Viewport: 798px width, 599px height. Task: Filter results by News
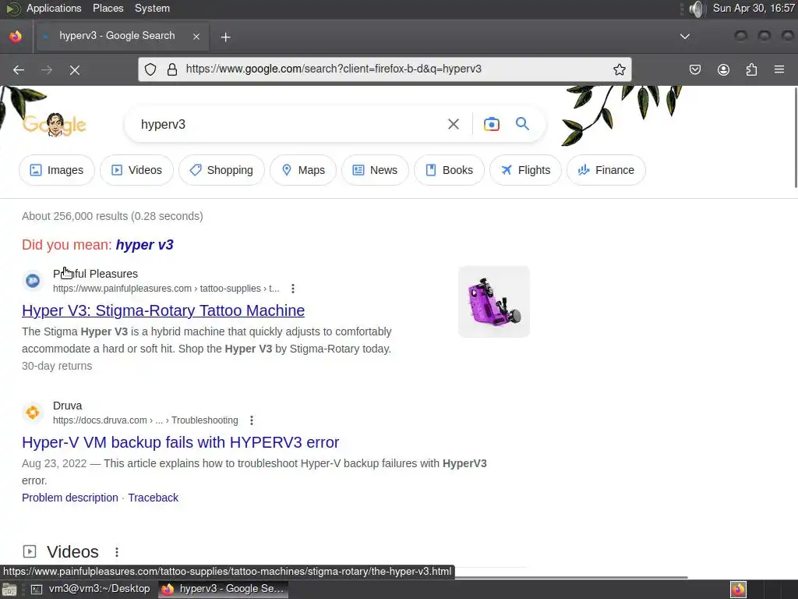(x=375, y=170)
